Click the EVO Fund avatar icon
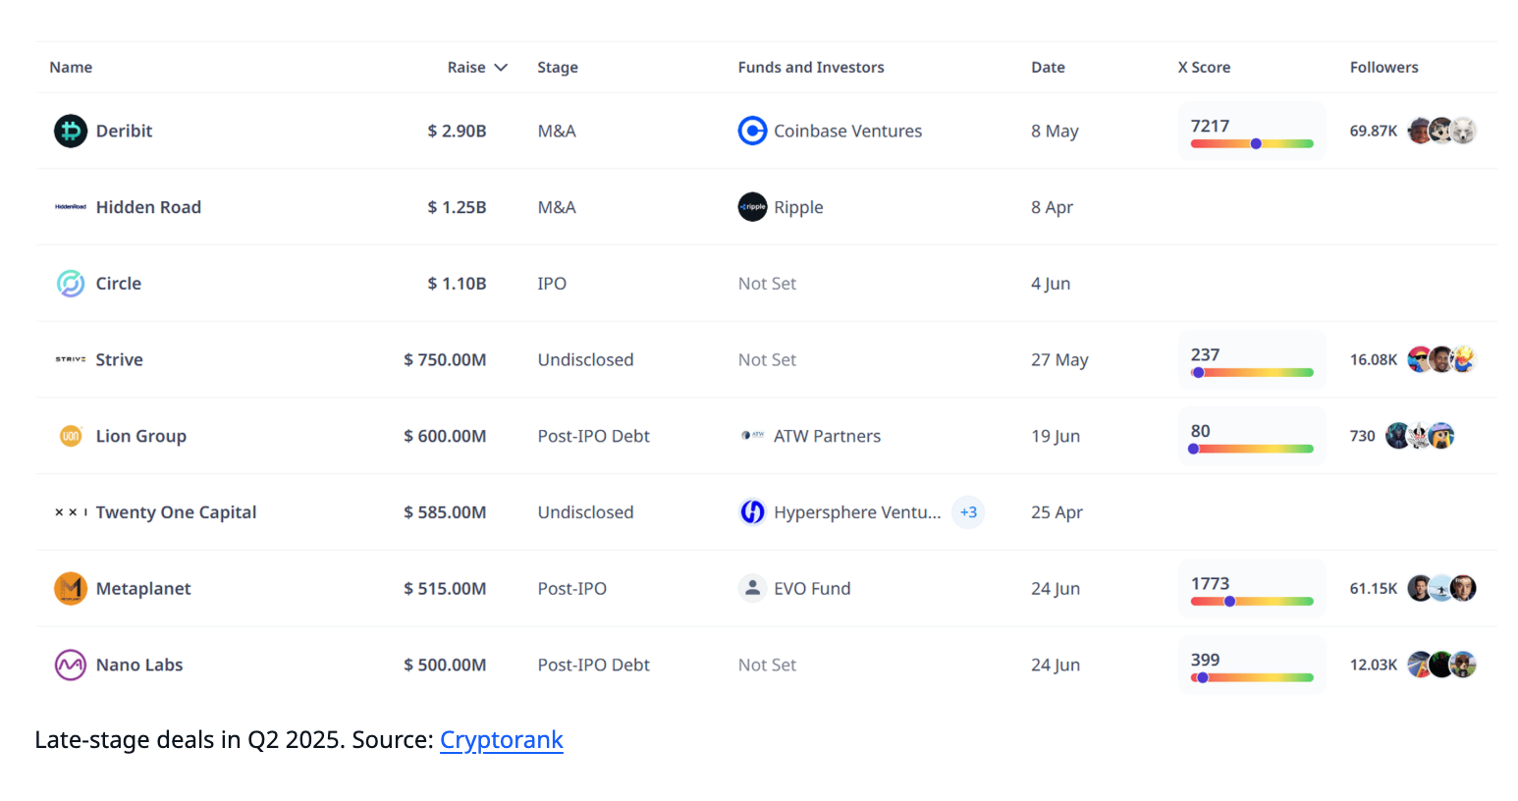 coord(752,588)
